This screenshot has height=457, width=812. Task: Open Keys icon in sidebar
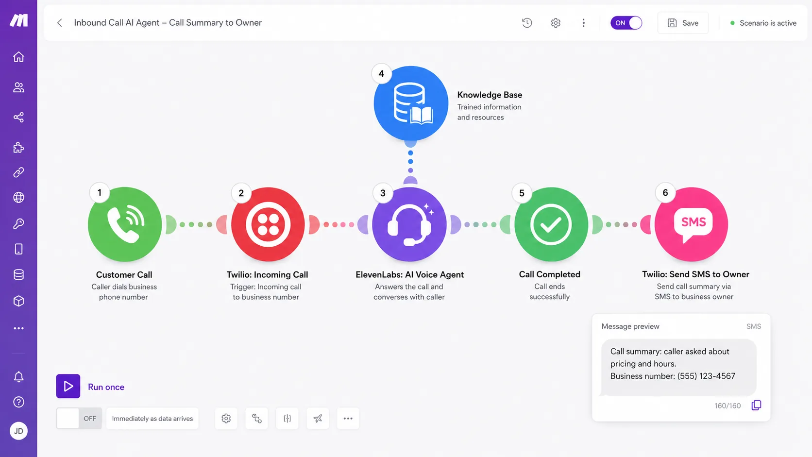point(18,224)
